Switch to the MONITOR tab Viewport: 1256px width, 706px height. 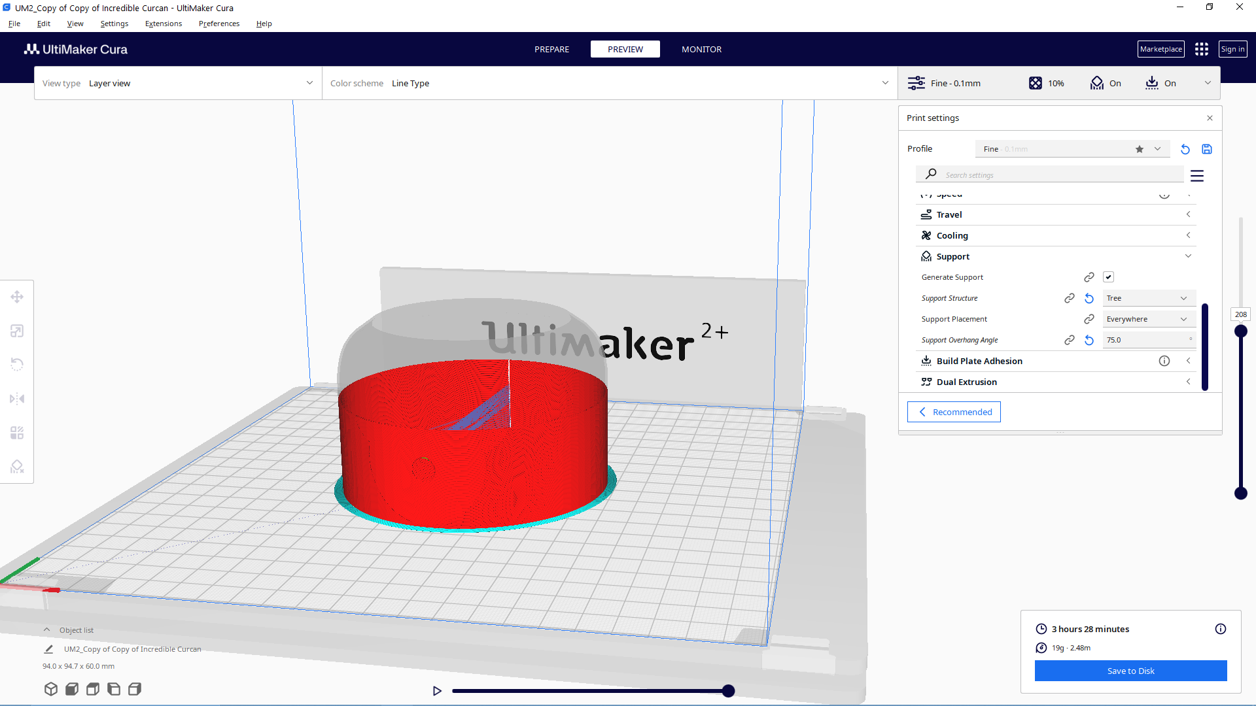[x=701, y=49]
